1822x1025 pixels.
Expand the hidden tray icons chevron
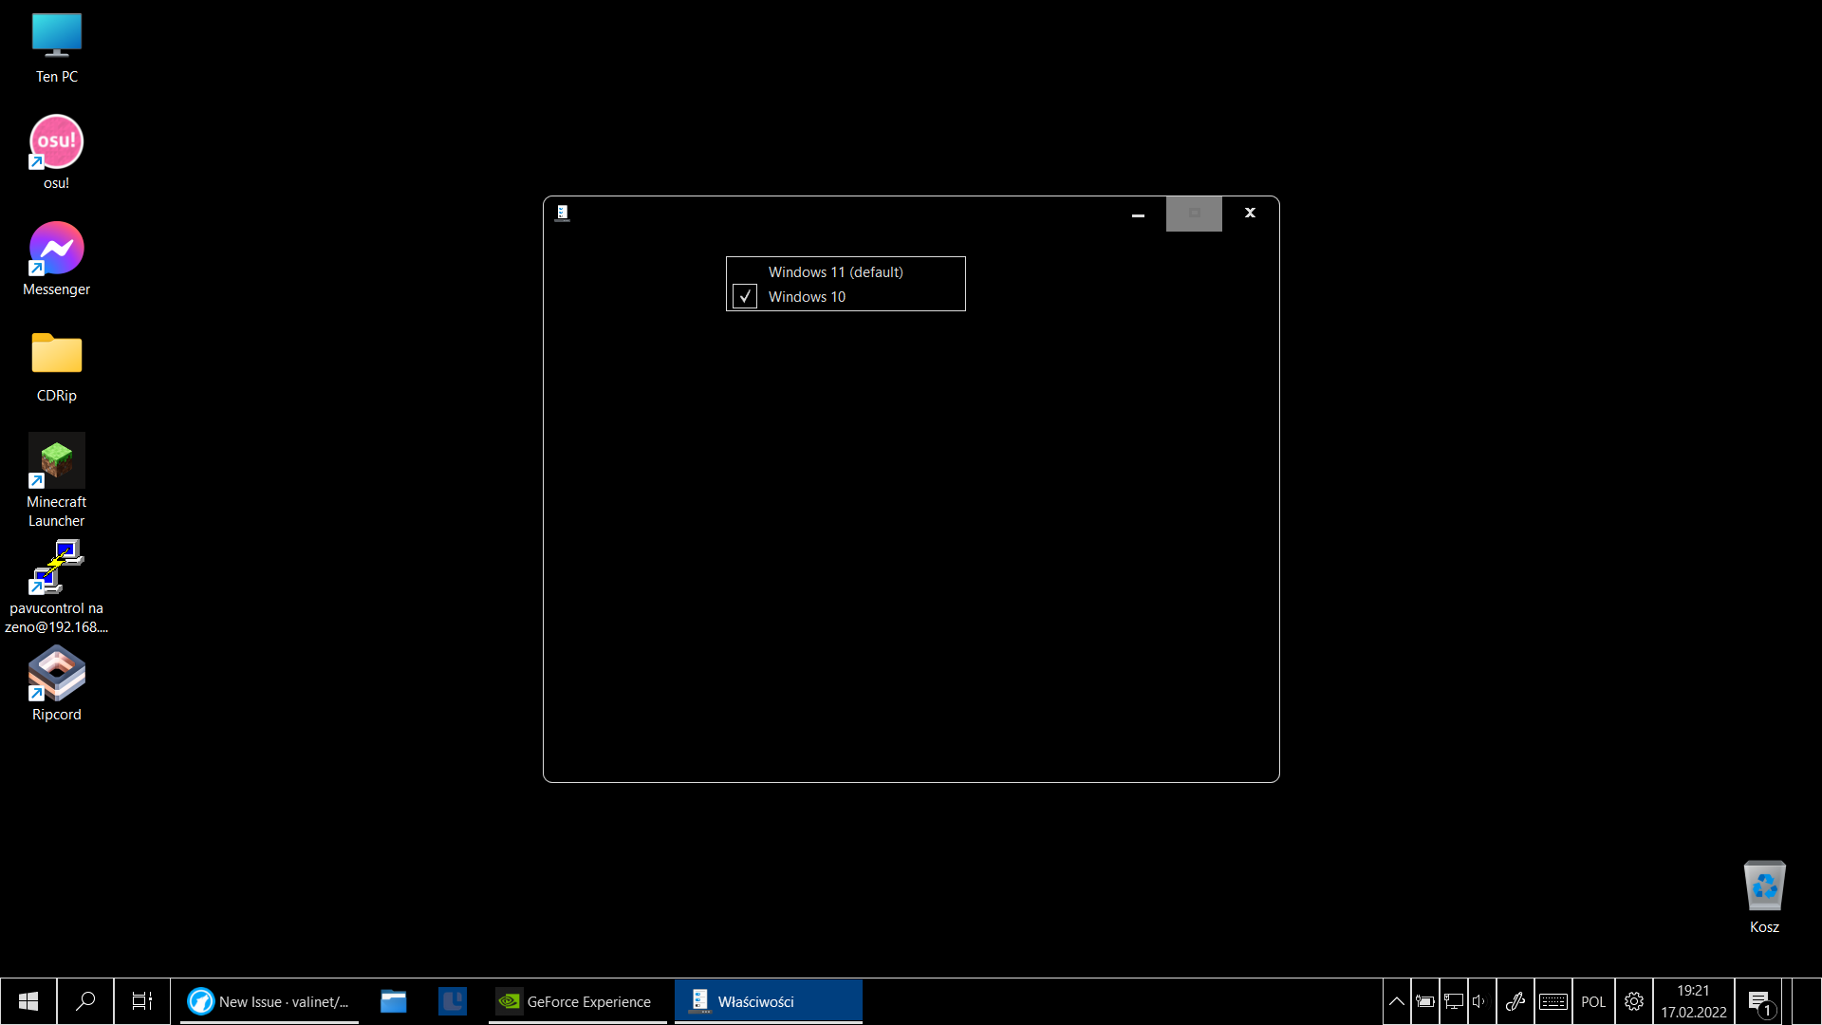(1397, 1001)
